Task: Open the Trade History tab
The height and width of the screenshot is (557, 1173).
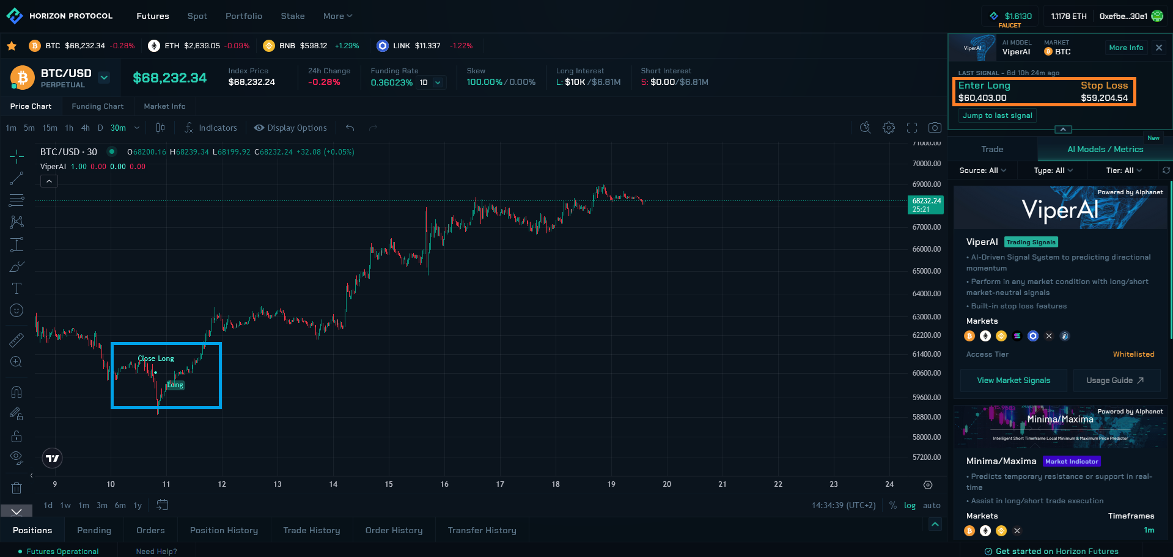Action: 311,530
